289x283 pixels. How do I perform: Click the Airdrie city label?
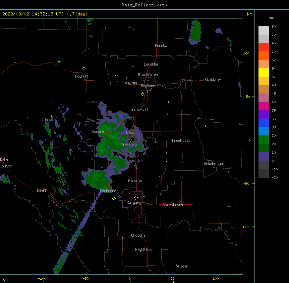[135, 180]
